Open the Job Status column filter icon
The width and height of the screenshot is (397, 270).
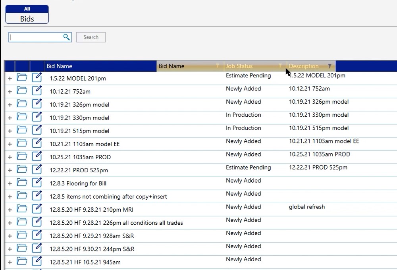pyautogui.click(x=280, y=66)
